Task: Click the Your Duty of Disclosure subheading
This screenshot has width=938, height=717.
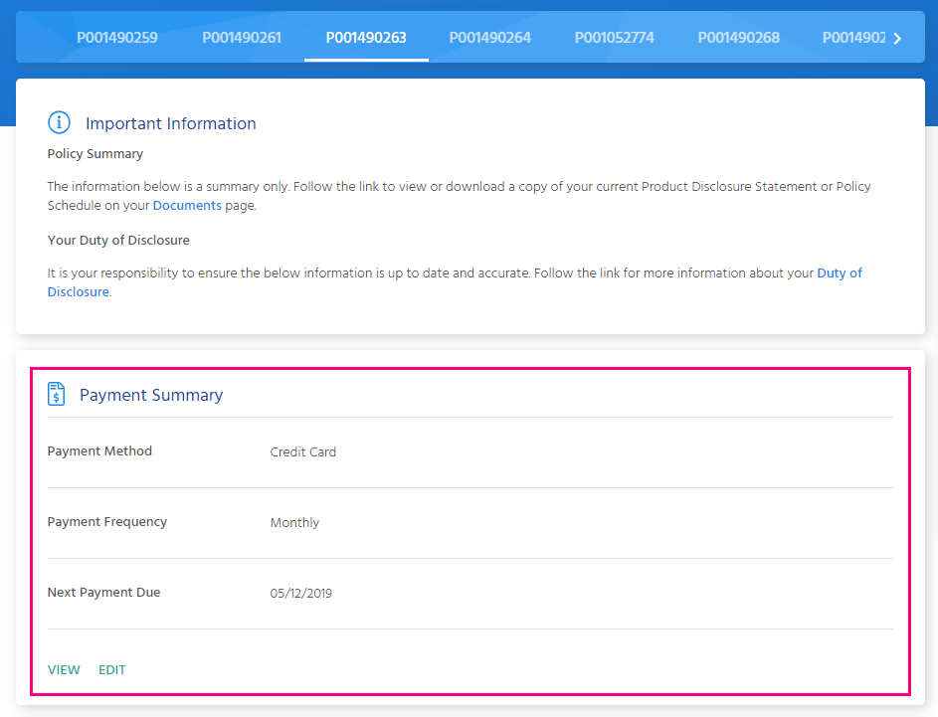Action: 118,240
